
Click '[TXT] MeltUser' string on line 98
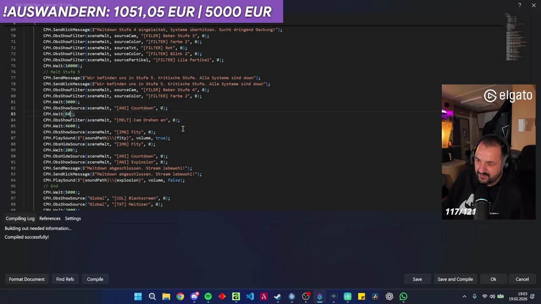click(x=131, y=204)
